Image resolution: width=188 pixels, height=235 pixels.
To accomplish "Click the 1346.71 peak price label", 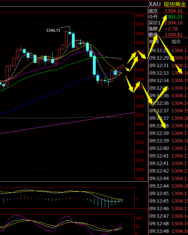I will (53, 30).
